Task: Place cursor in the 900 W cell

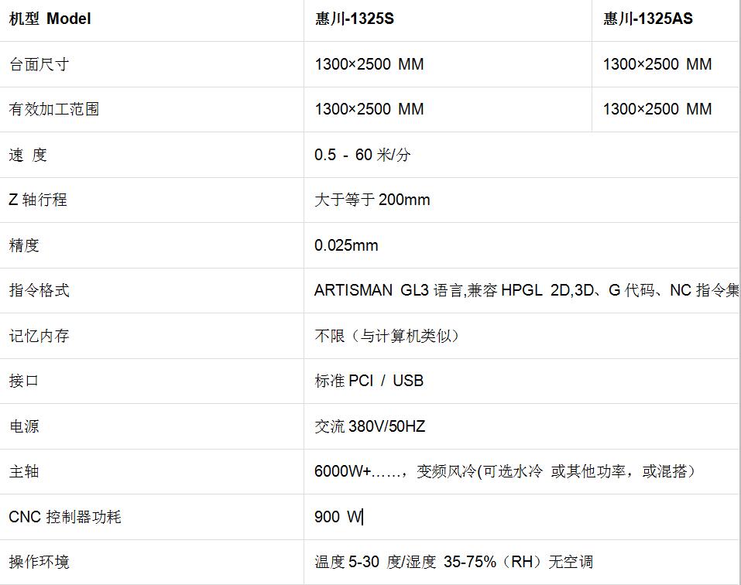Action: pos(338,517)
